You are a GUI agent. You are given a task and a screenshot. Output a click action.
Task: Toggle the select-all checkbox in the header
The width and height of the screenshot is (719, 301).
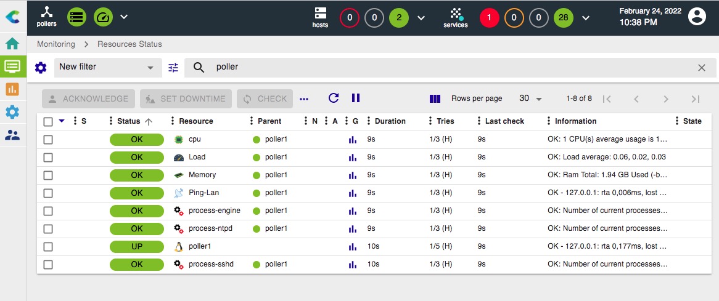click(x=48, y=122)
